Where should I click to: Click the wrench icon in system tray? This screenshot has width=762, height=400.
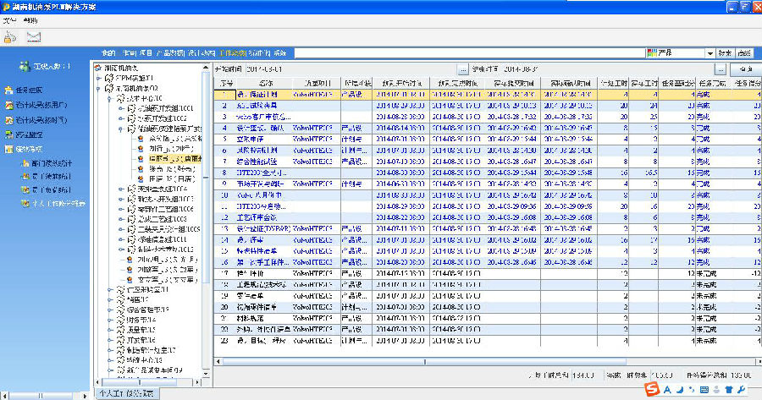coord(743,389)
